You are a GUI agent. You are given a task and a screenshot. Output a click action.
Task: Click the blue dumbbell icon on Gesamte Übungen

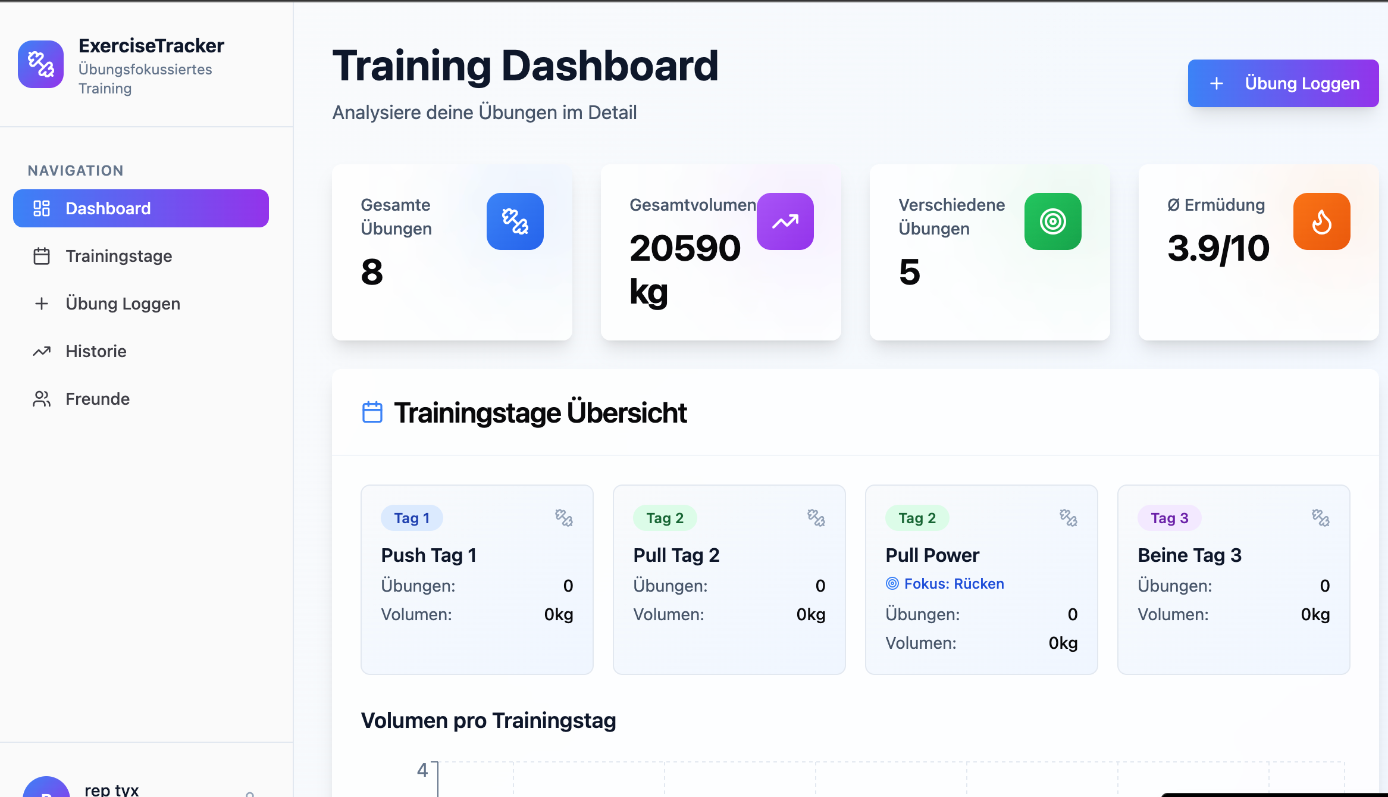pyautogui.click(x=515, y=221)
